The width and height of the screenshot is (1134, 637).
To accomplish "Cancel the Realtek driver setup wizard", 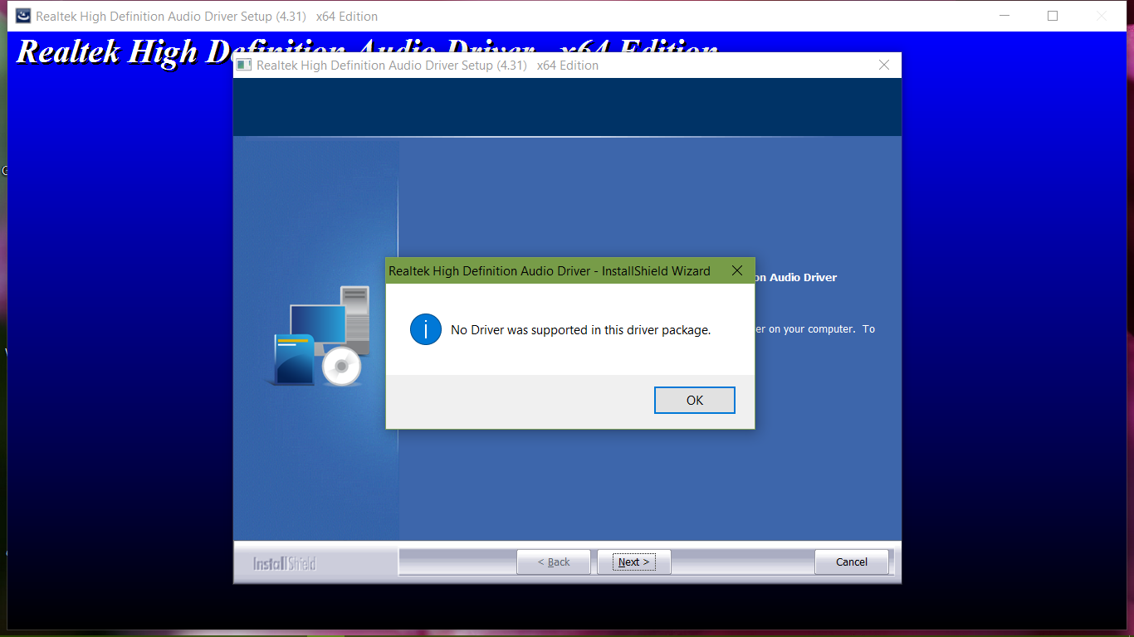I will pos(852,562).
